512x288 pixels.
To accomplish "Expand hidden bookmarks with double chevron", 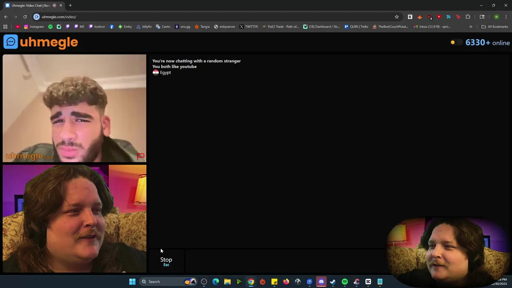I will (471, 27).
